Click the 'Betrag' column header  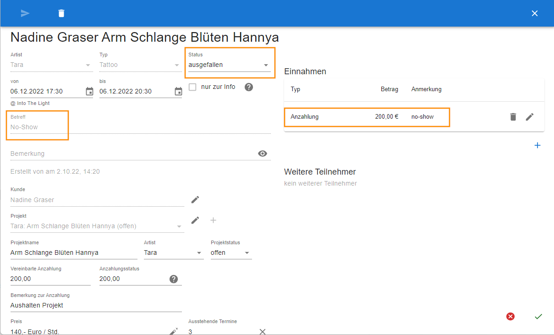click(x=389, y=89)
